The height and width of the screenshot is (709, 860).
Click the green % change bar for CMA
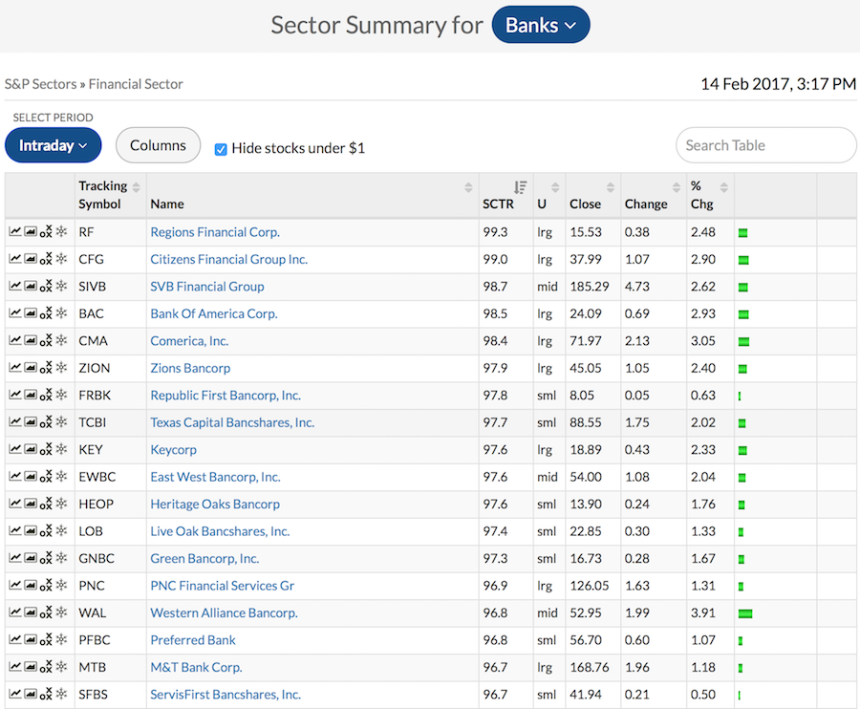pos(743,342)
